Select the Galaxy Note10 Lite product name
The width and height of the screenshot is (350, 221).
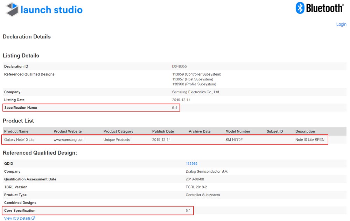tap(19, 140)
